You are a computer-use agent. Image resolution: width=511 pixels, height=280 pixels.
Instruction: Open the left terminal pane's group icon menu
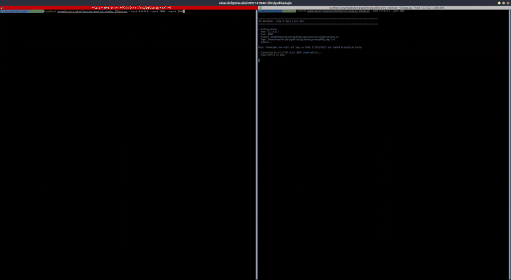[x=2, y=8]
